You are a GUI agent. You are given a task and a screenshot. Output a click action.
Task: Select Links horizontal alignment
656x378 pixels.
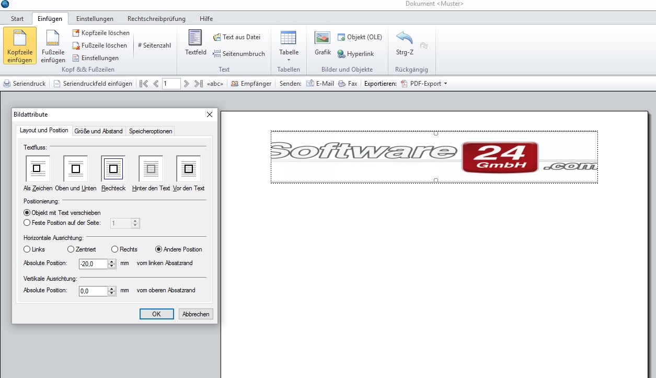[34, 249]
